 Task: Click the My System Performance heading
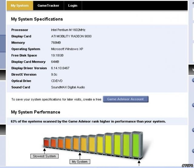pyautogui.click(x=36, y=112)
